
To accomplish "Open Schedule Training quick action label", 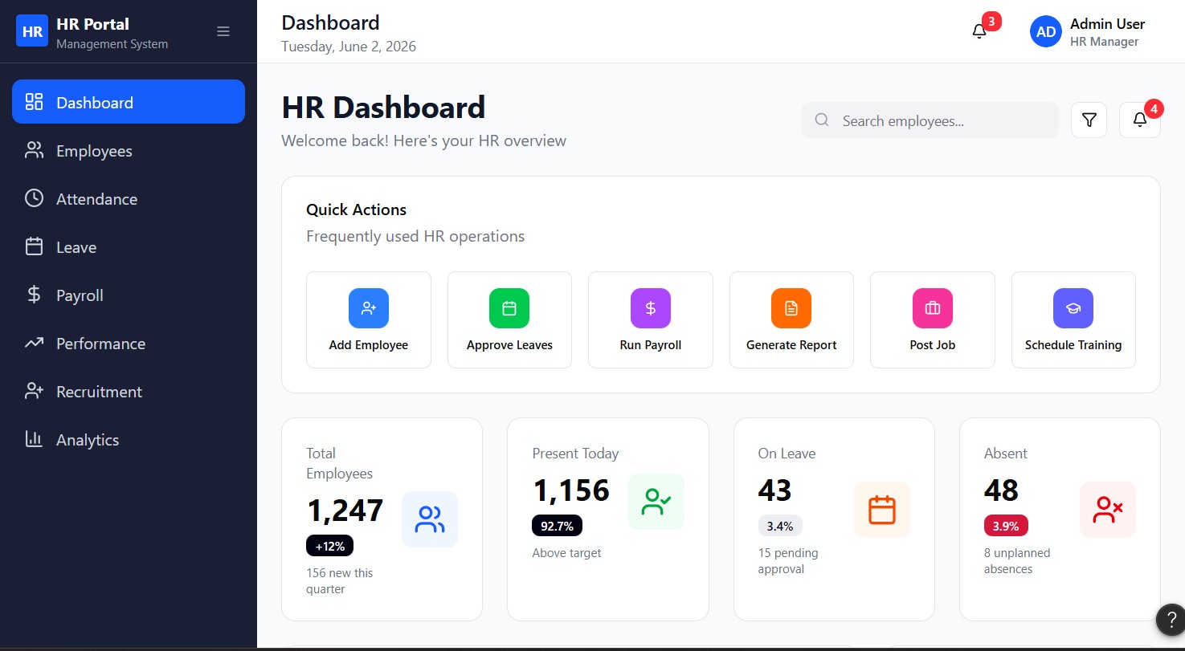I will [1073, 345].
